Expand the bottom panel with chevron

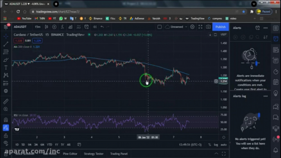[216, 154]
